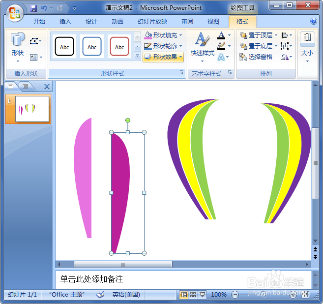323x304 pixels.
Task: Switch to the 审阅 tab
Action: [x=187, y=22]
